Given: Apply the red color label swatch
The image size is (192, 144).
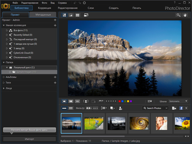Looking at the screenshot, I should point(120,101).
